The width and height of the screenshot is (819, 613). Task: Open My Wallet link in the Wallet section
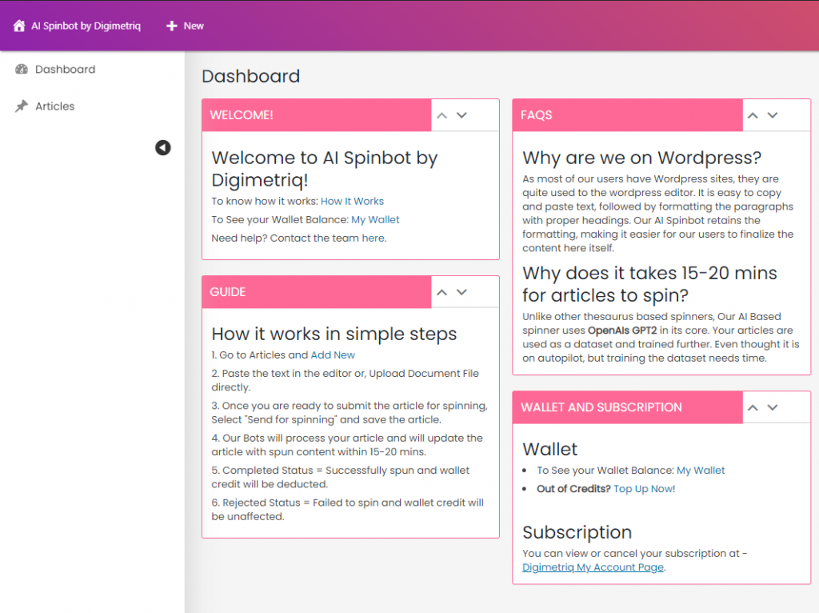pyautogui.click(x=701, y=471)
